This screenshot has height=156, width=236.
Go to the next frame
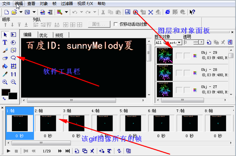60,151
